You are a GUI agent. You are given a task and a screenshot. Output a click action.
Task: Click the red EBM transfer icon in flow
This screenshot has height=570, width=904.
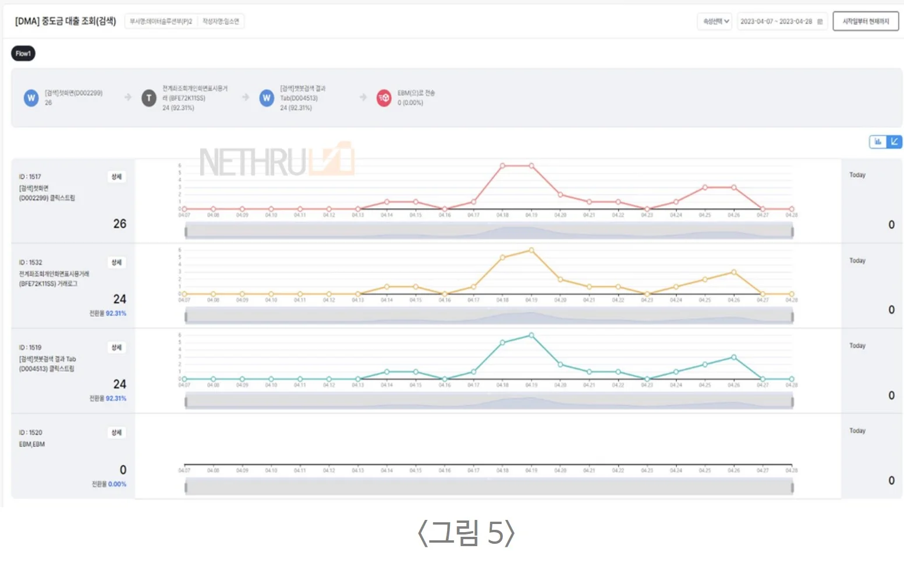pos(384,99)
